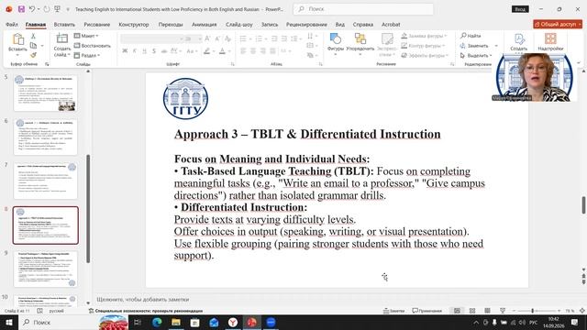Click the undo arrow in quick access toolbar
This screenshot has height=330, width=587.
pos(32,9)
